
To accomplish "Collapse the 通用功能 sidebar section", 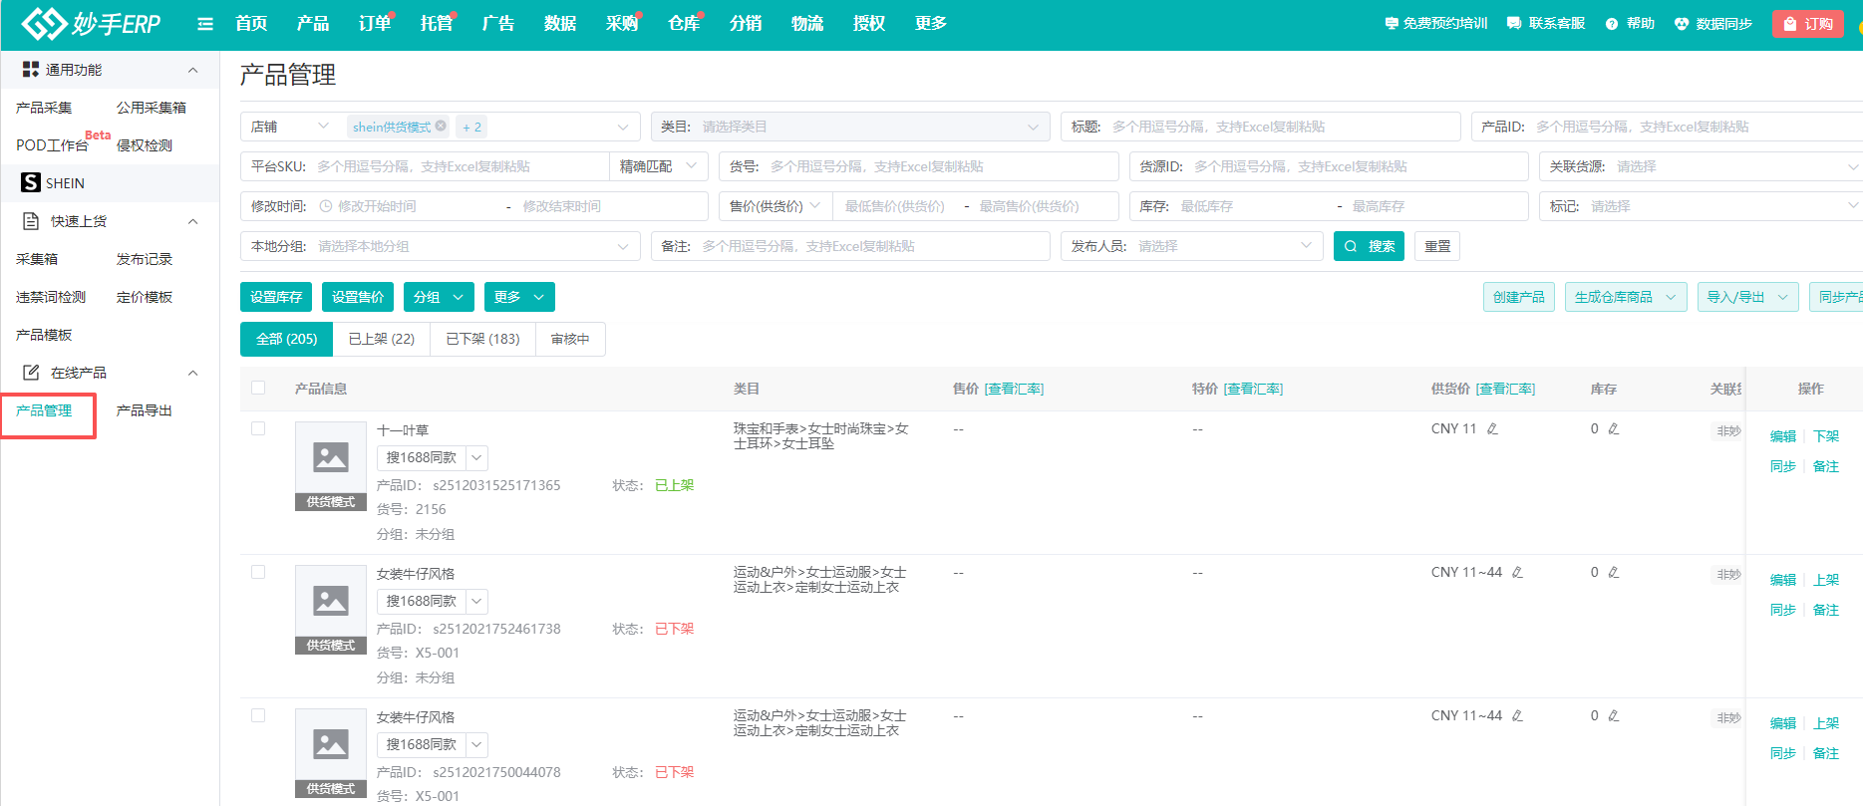I will tap(192, 70).
